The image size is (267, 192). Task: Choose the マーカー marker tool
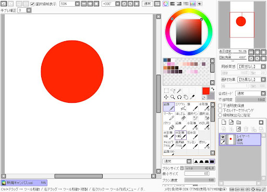169,116
